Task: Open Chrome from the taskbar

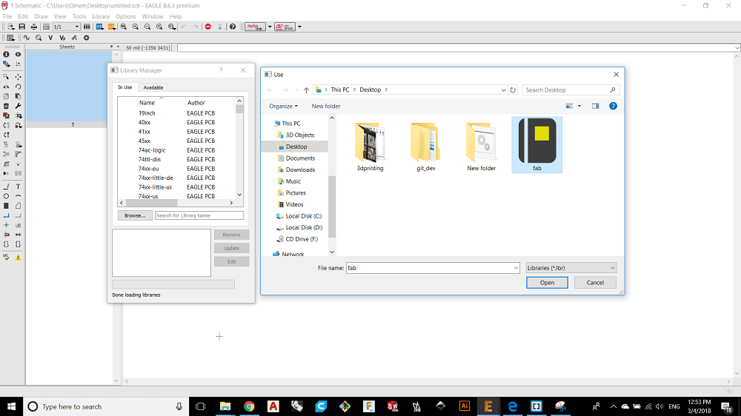Action: point(249,406)
